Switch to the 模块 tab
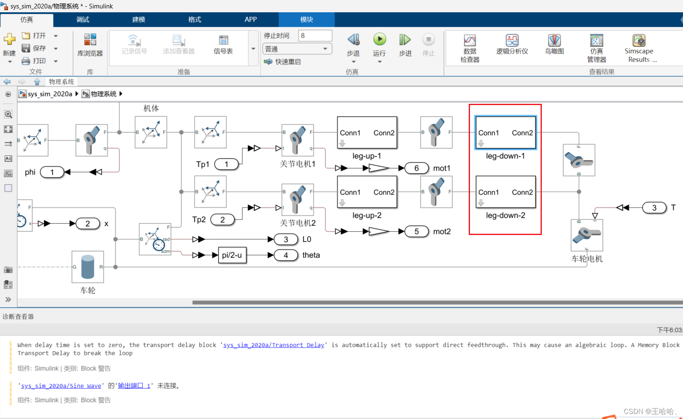Screen dimensions: 683x419 (x=307, y=19)
